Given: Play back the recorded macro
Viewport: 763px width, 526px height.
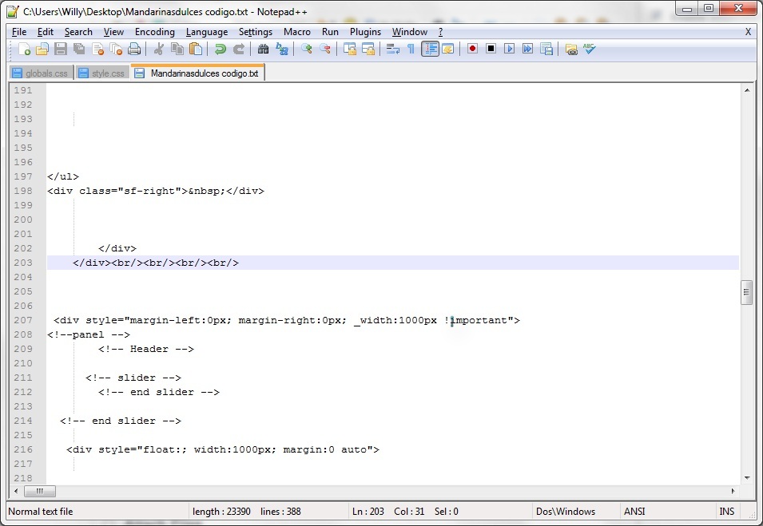Looking at the screenshot, I should click(509, 49).
